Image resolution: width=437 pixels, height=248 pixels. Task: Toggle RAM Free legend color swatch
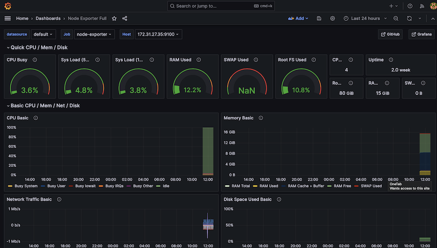pyautogui.click(x=329, y=186)
